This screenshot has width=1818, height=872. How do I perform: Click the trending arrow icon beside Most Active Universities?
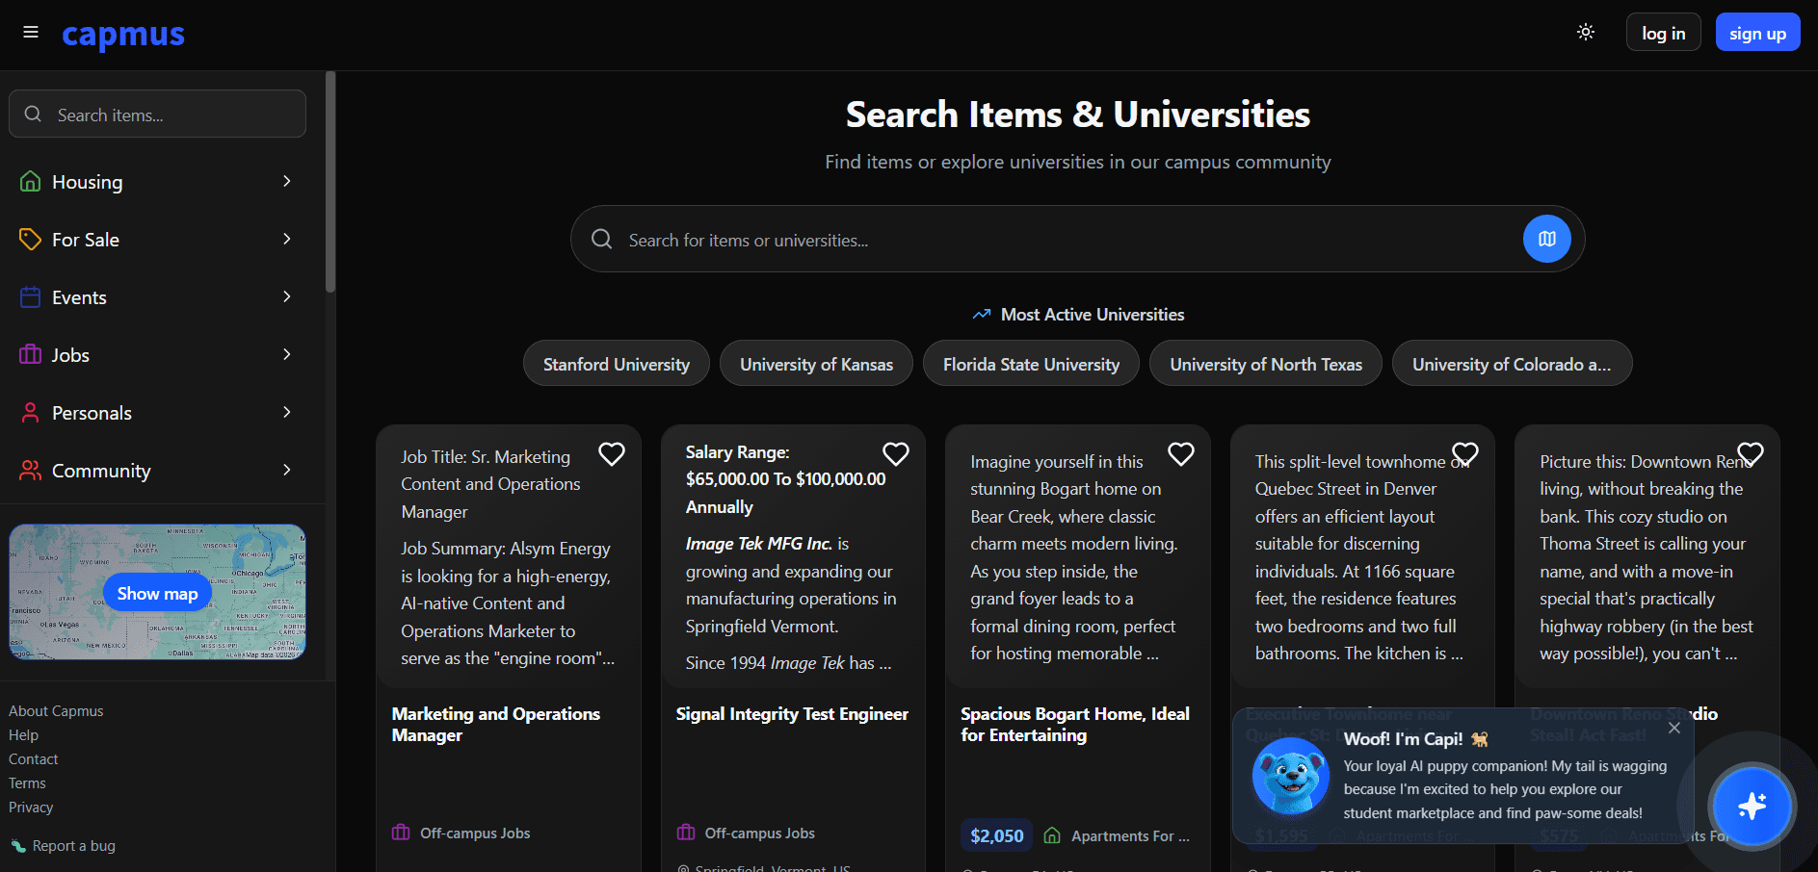982,314
